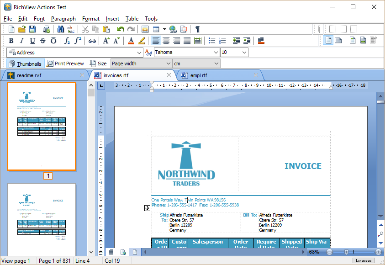Open the Tools menu
This screenshot has height=265, width=385.
pyautogui.click(x=151, y=19)
